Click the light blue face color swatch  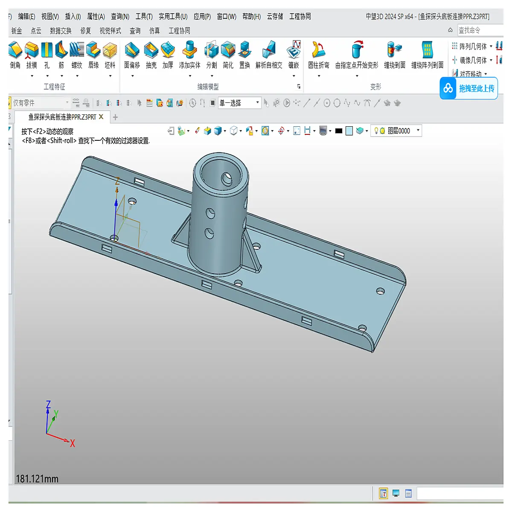click(349, 131)
